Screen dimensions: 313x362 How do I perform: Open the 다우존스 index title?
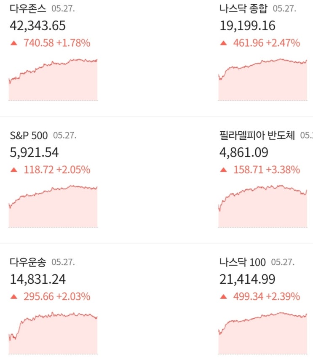28,8
